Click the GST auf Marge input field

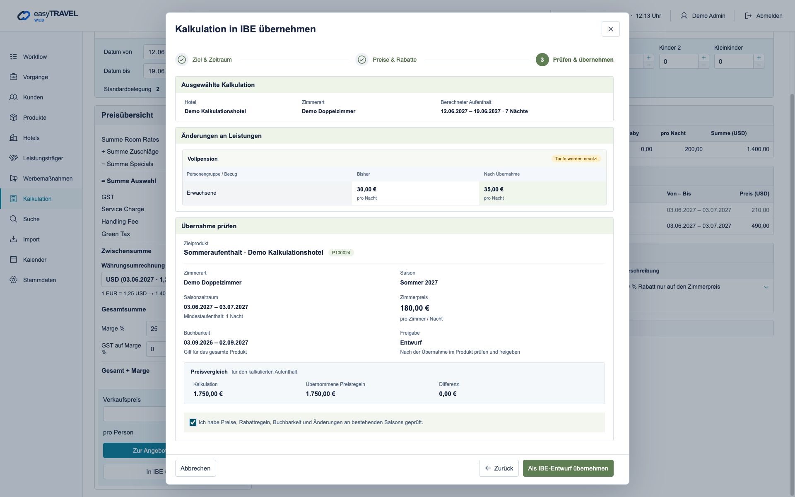(x=156, y=349)
